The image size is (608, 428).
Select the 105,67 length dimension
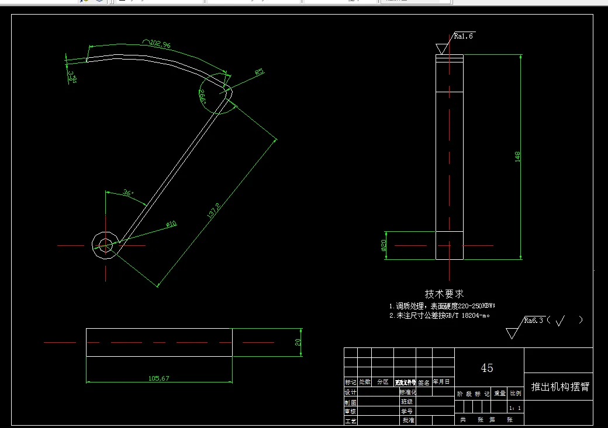[x=159, y=378]
